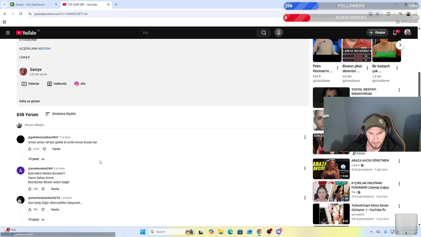421x237 pixels.
Task: Open options for gokdenizcalskan4837's comment
Action: (x=305, y=137)
